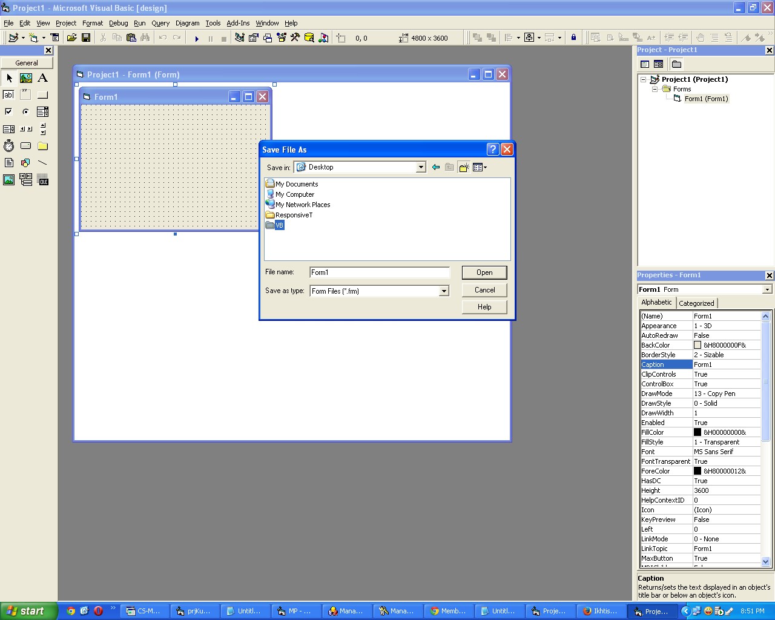This screenshot has width=775, height=620.
Task: Click the BackColor color swatch
Action: pyautogui.click(x=696, y=345)
